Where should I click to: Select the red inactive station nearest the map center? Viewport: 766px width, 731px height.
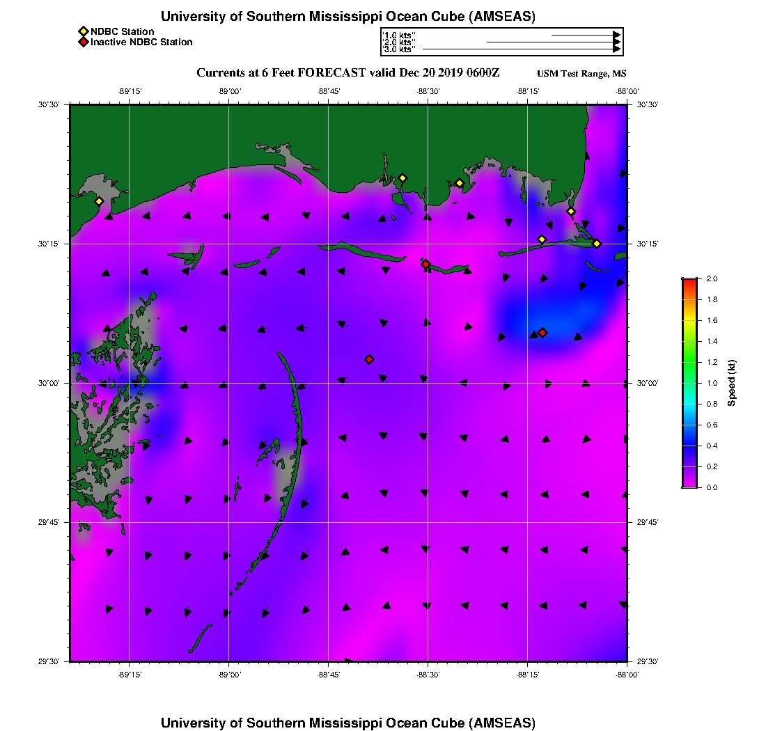[369, 359]
